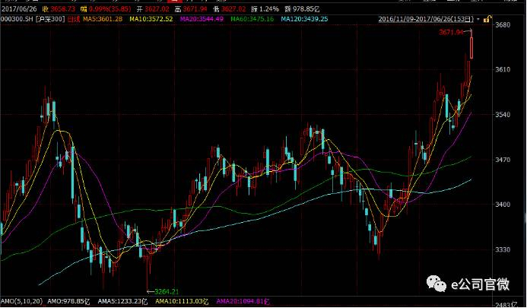This screenshot has height=308, width=527.
Task: Open the date range dropdown arrow
Action: 478,19
